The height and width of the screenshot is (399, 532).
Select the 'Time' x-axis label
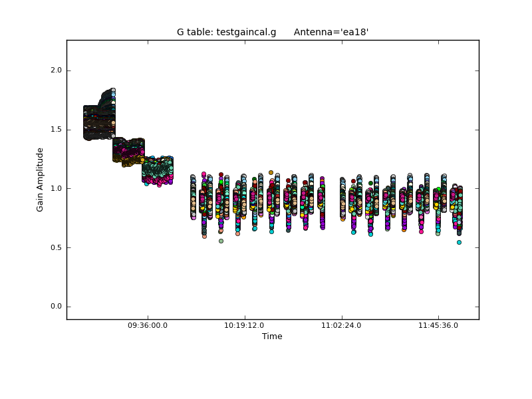(272, 336)
